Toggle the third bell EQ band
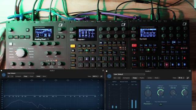Image resolution: width=196 pixels, height=110 pixels. pyautogui.click(x=56, y=80)
